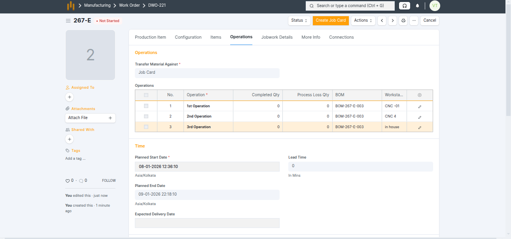Viewport: 511px width, 239px height.
Task: Edit the 1st Operation row pencil
Action: 420,106
